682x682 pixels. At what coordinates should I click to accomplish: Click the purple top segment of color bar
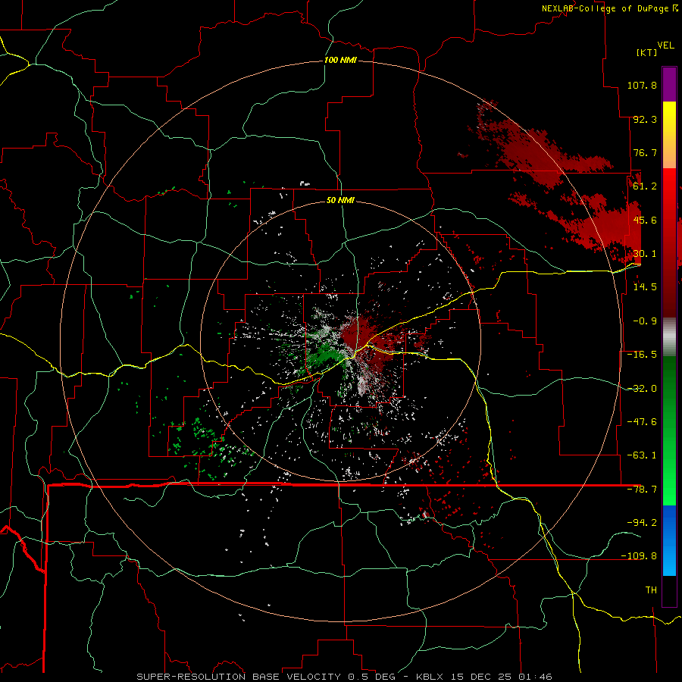pos(669,84)
